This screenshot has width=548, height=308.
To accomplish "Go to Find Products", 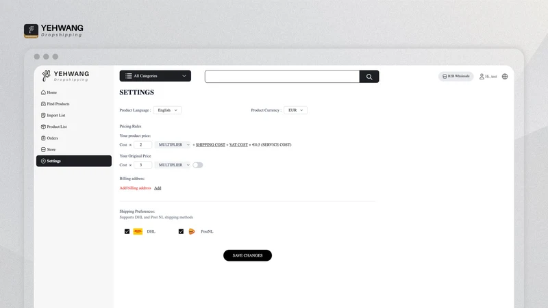I will 55,104.
